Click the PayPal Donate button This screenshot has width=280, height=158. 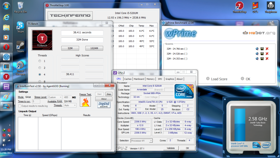point(104,105)
